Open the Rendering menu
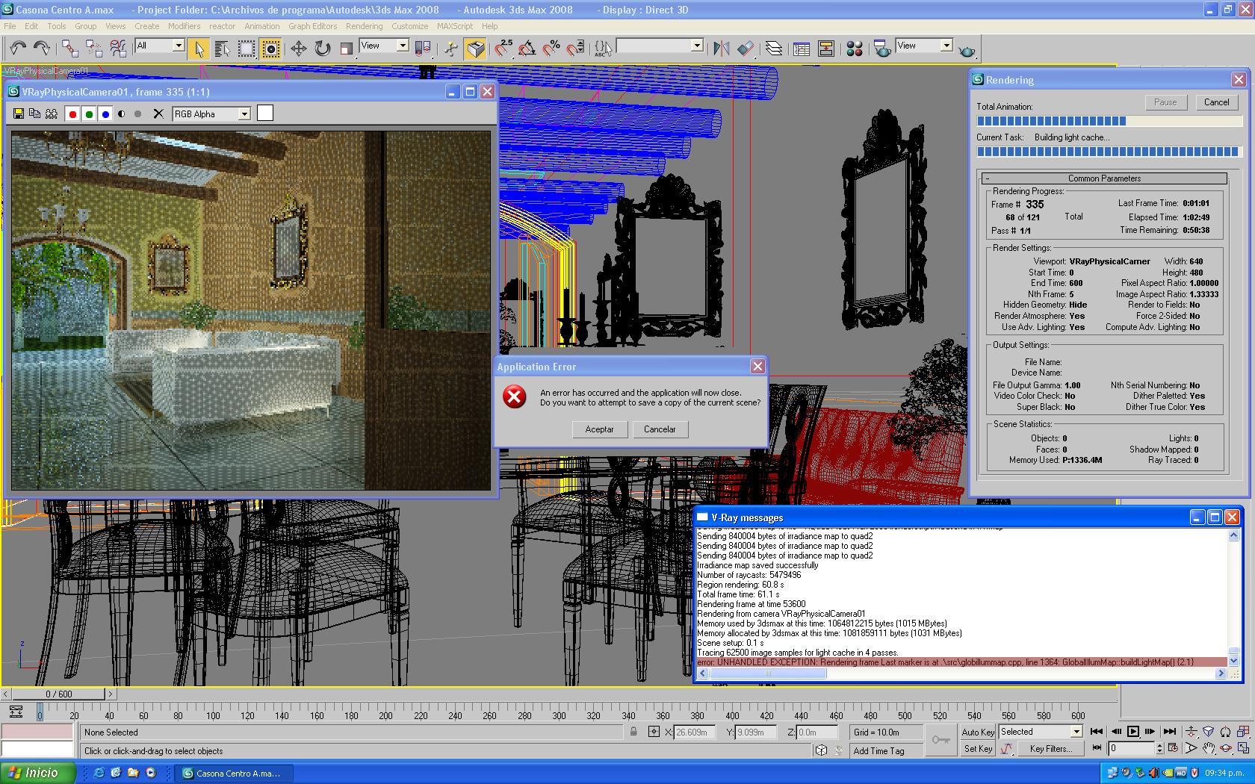 click(364, 26)
